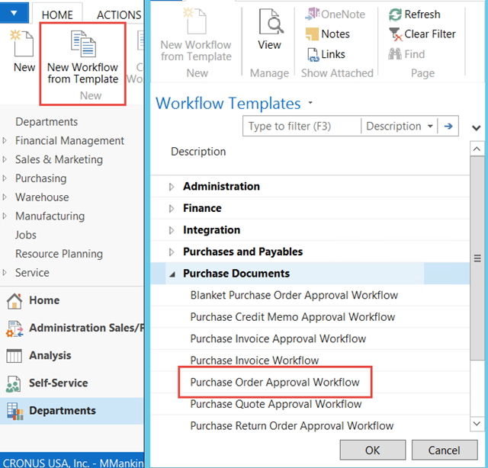The width and height of the screenshot is (488, 468).
Task: Click OK to confirm the template
Action: point(373,450)
